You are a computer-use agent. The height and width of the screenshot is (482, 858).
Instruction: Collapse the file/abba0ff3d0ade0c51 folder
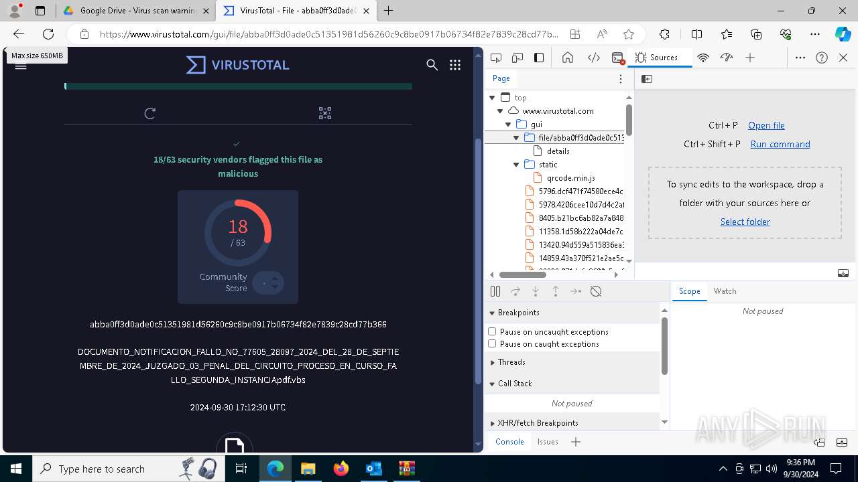pyautogui.click(x=516, y=138)
